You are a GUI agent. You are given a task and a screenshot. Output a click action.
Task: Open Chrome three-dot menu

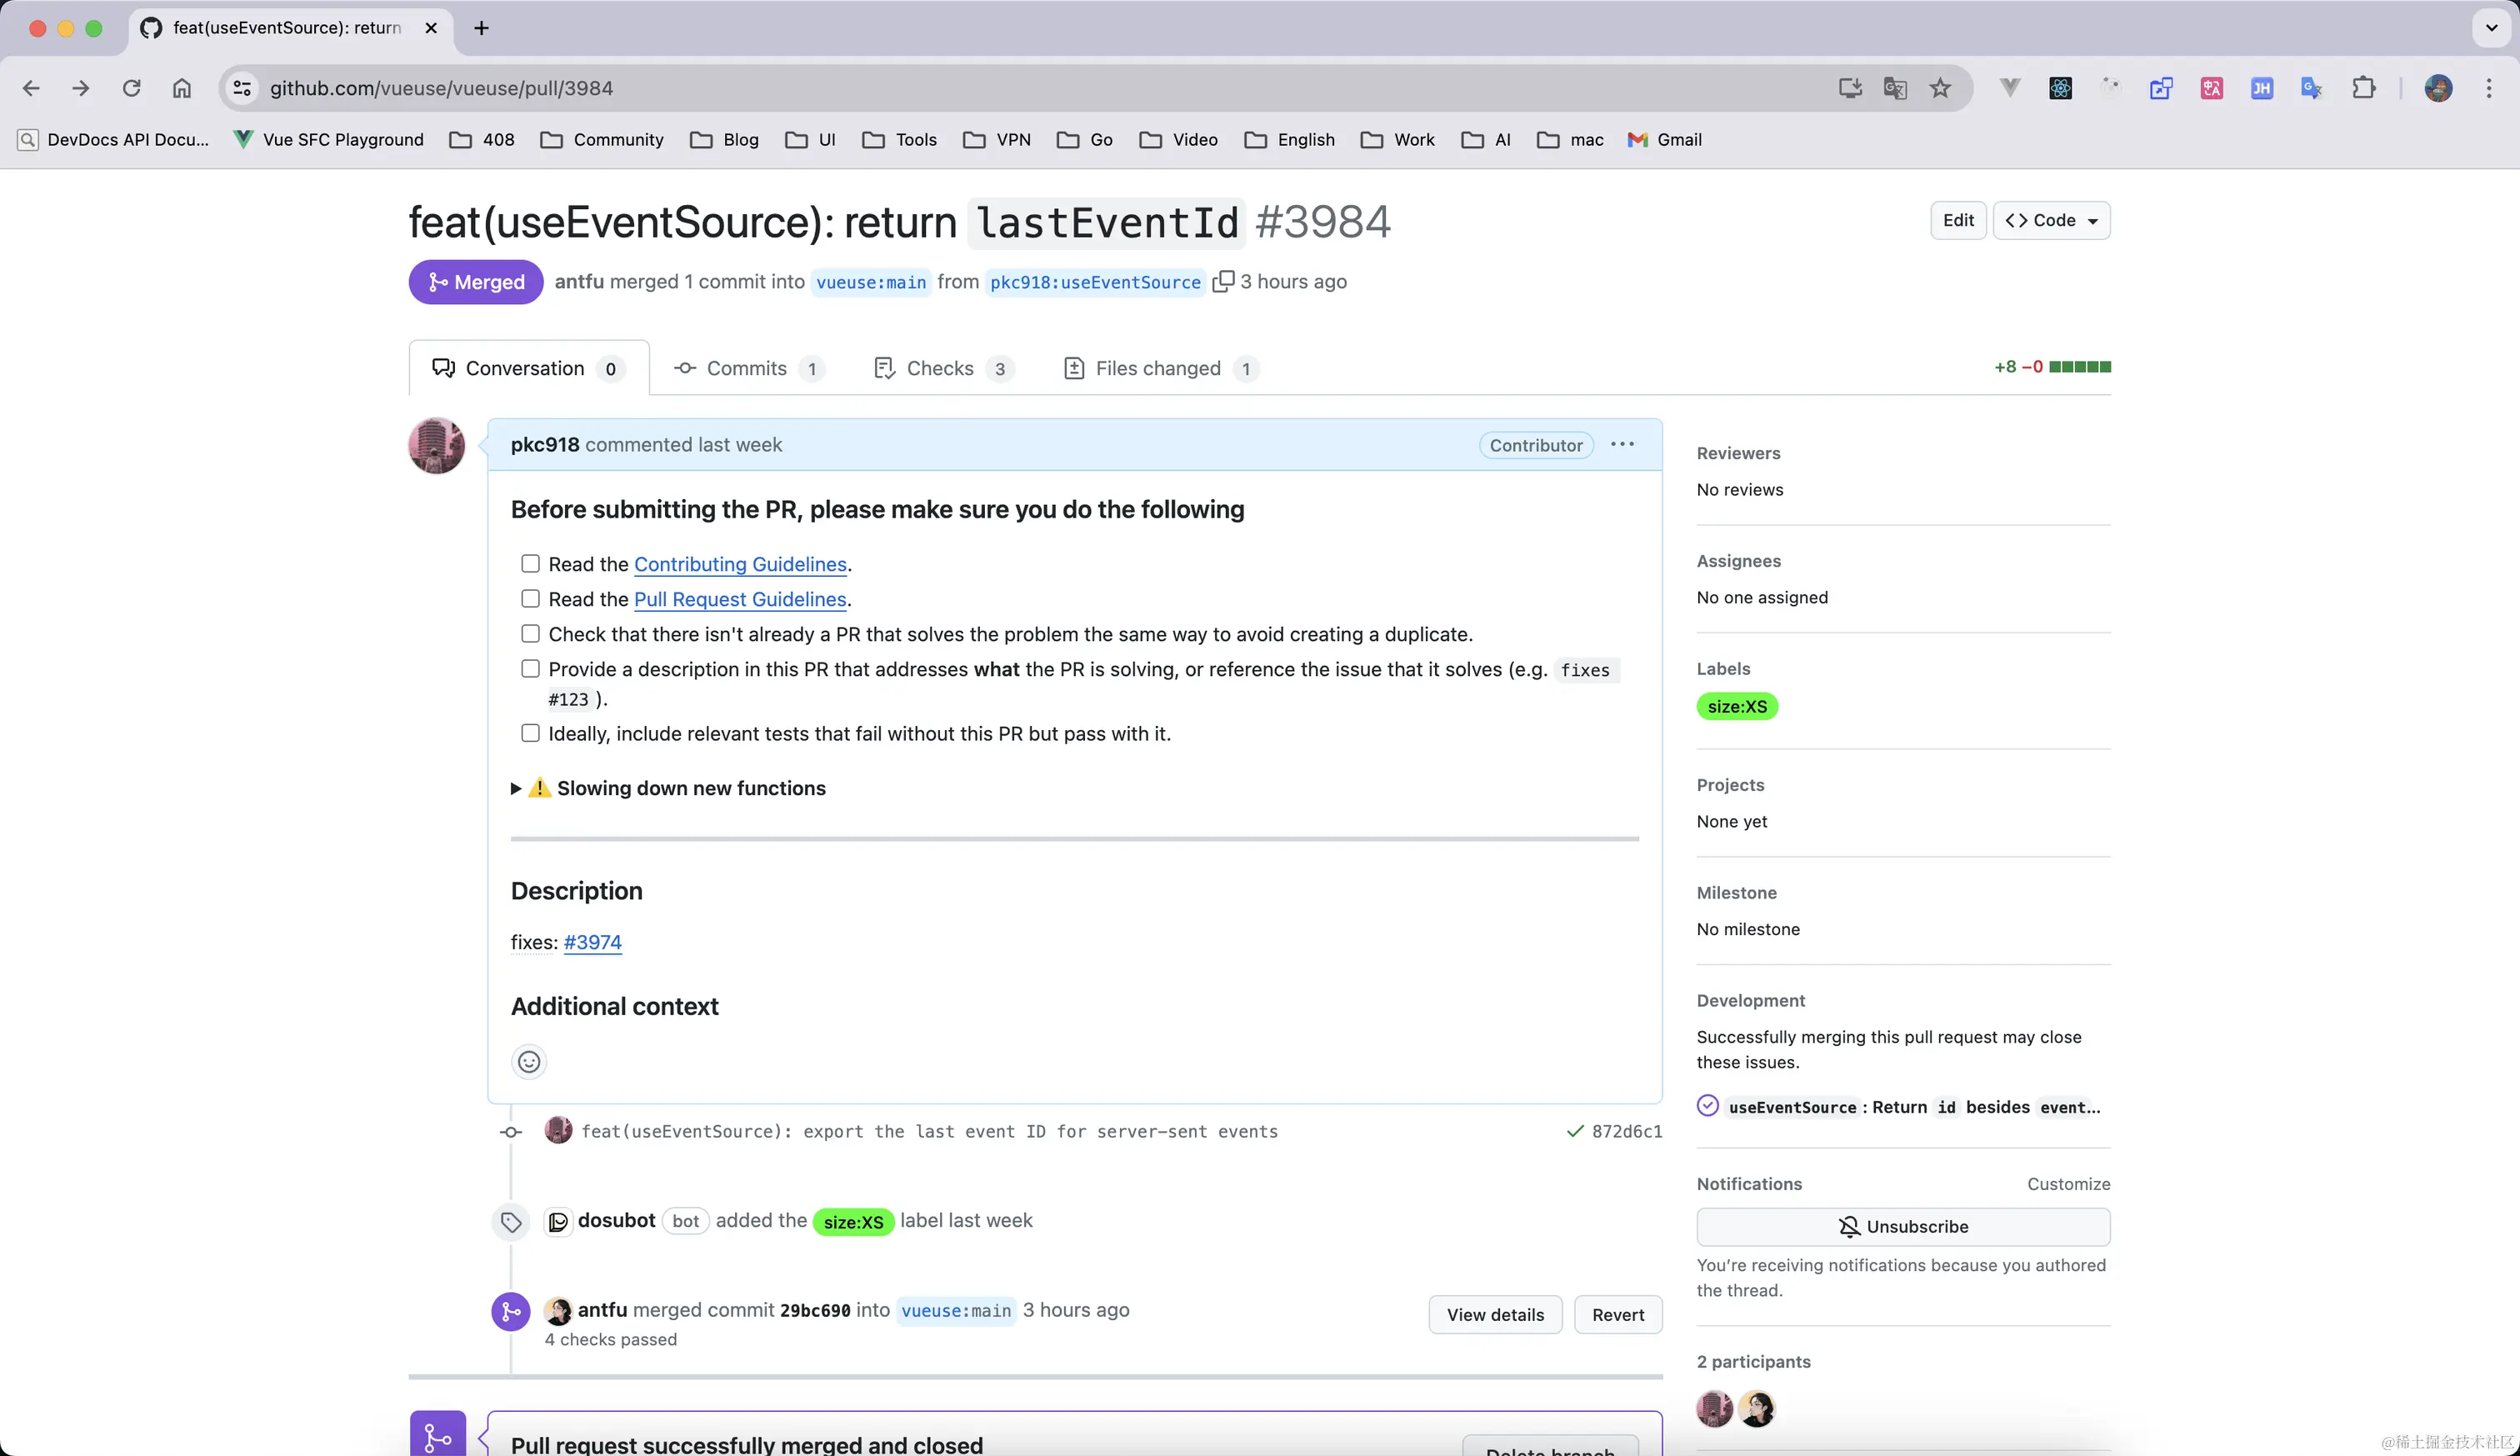[2489, 88]
